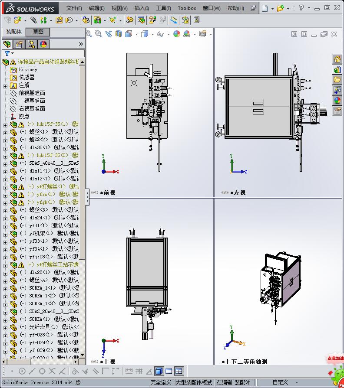The width and height of the screenshot is (344, 388).
Task: Toggle the four view layout button
Action: coord(179,371)
